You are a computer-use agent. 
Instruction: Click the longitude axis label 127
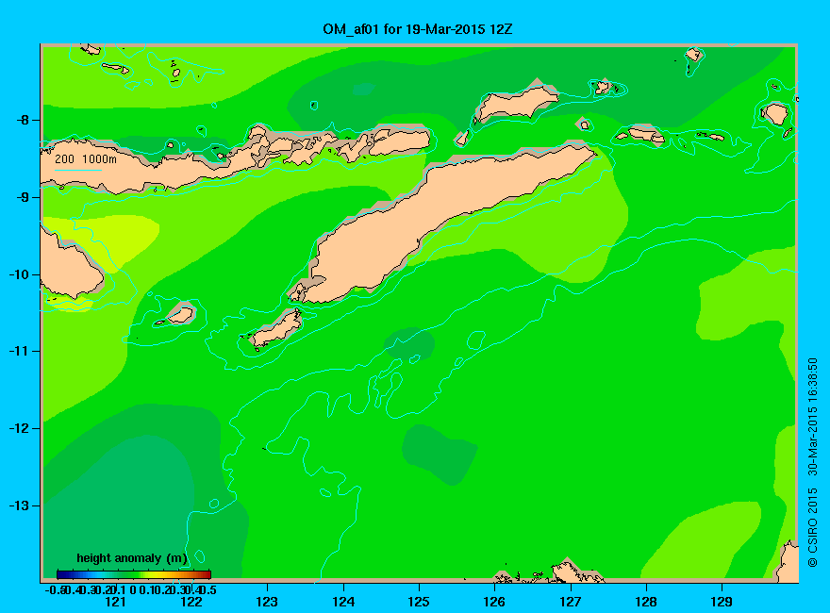point(570,602)
